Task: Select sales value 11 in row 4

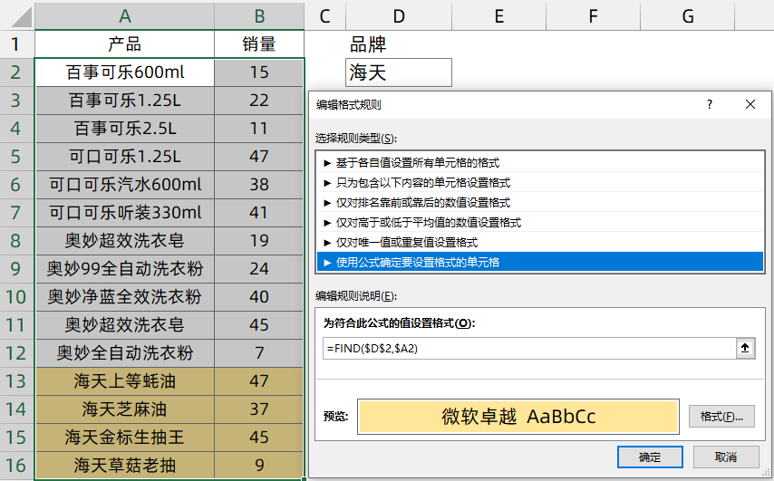Action: click(259, 129)
